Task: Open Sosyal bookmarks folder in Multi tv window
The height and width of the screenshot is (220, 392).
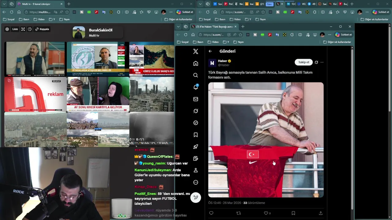Action: click(9, 19)
